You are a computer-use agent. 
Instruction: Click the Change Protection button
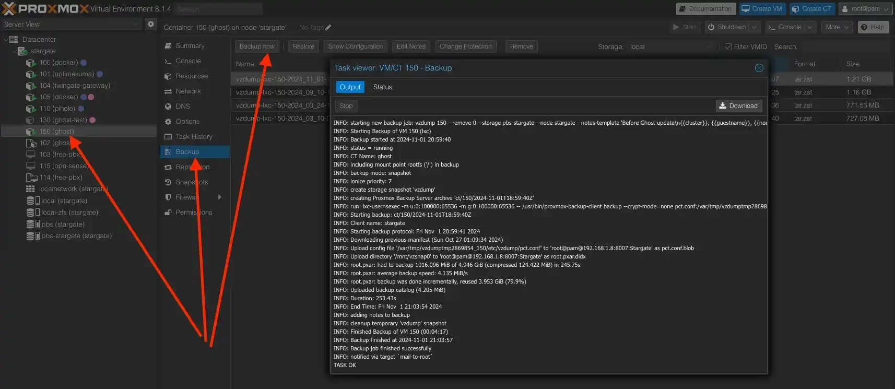pyautogui.click(x=465, y=46)
